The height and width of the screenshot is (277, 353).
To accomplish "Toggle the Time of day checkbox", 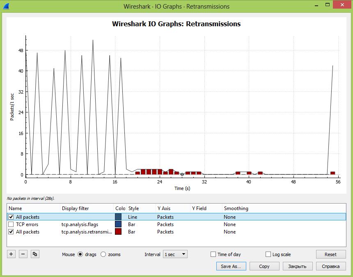I will pos(213,254).
